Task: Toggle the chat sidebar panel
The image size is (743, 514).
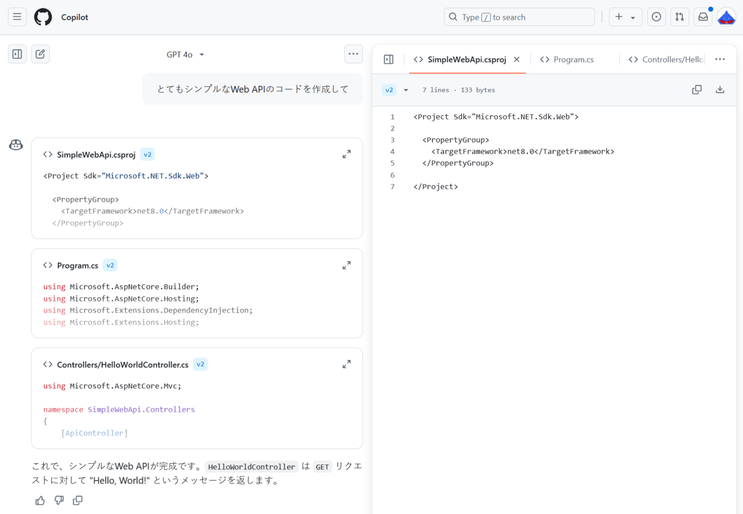Action: (x=17, y=54)
